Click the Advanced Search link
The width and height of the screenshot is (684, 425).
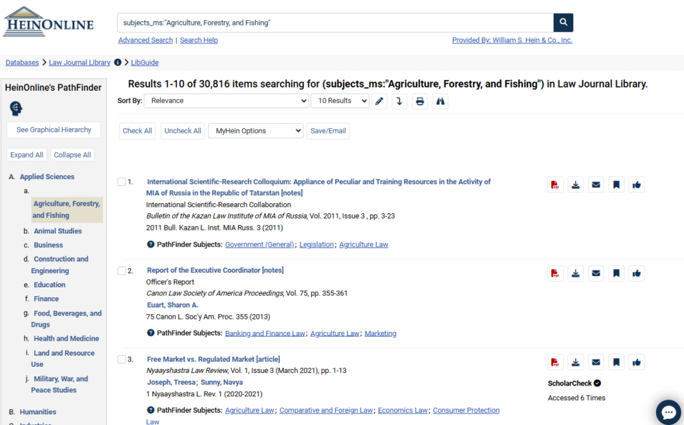146,40
